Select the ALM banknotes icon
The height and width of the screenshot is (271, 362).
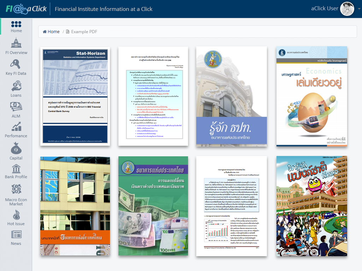(x=16, y=107)
